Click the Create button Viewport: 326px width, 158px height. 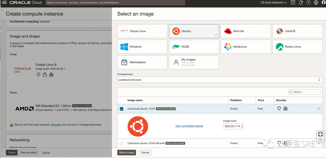tap(12, 152)
